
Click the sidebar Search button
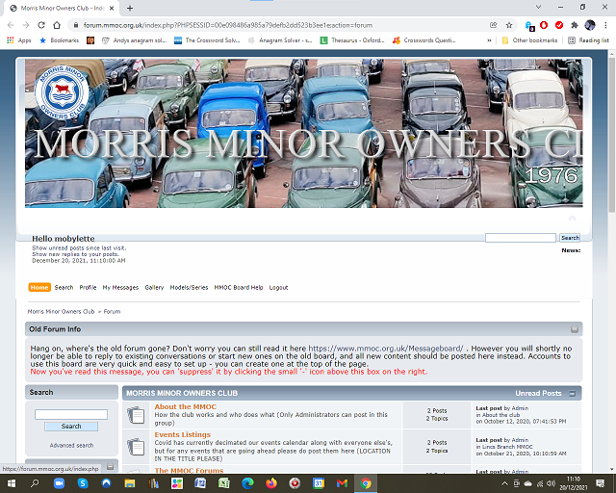(71, 427)
